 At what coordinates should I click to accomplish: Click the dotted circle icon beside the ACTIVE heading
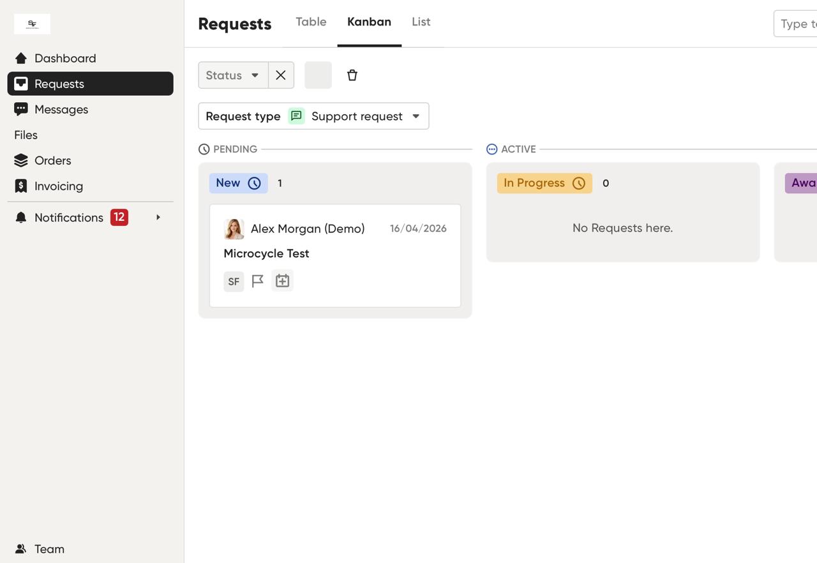[492, 149]
